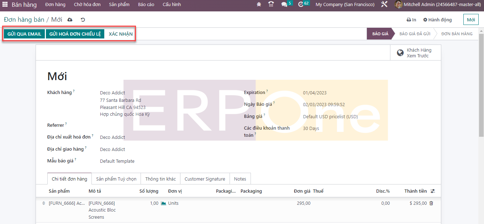The width and height of the screenshot is (484, 224).
Task: Click the bug debug icon
Action: pos(259,5)
